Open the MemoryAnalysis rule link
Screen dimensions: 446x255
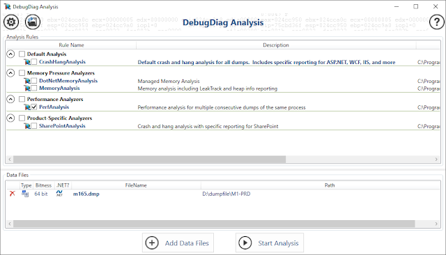(59, 88)
